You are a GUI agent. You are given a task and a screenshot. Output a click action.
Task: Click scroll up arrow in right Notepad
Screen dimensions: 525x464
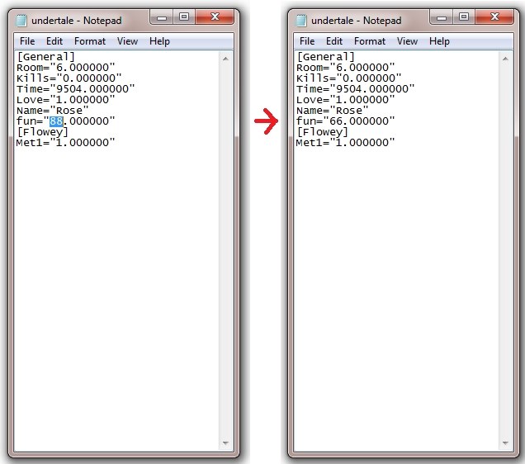point(505,59)
